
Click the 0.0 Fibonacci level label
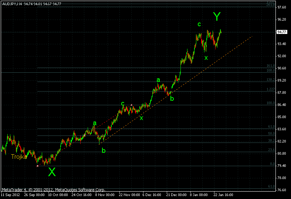click(273, 164)
